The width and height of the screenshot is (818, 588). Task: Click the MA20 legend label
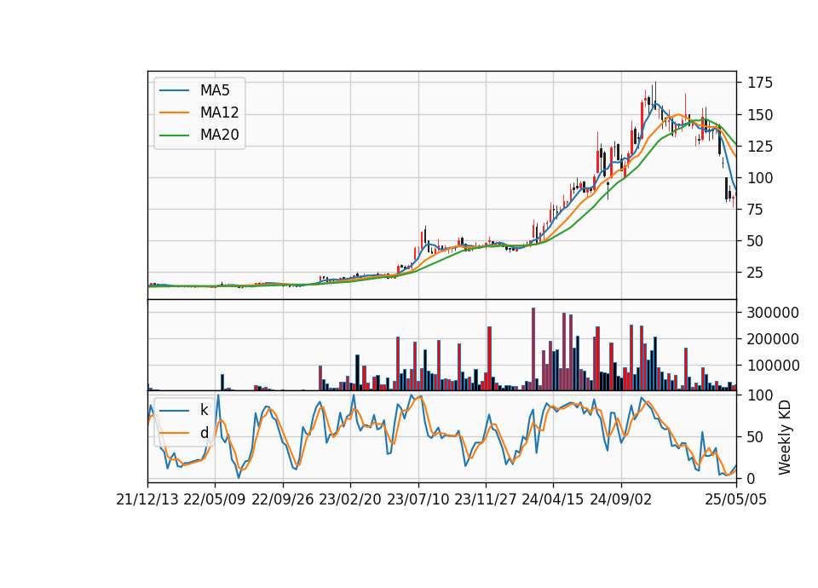click(219, 135)
